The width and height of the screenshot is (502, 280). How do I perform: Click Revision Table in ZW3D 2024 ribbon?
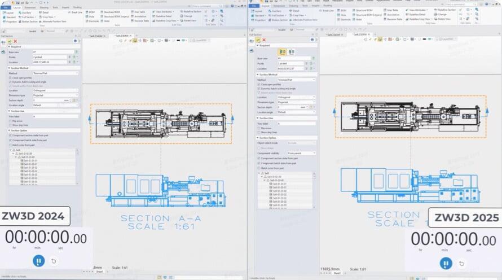140,21
